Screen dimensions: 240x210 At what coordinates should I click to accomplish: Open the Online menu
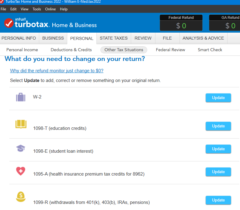pyautogui.click(x=50, y=9)
